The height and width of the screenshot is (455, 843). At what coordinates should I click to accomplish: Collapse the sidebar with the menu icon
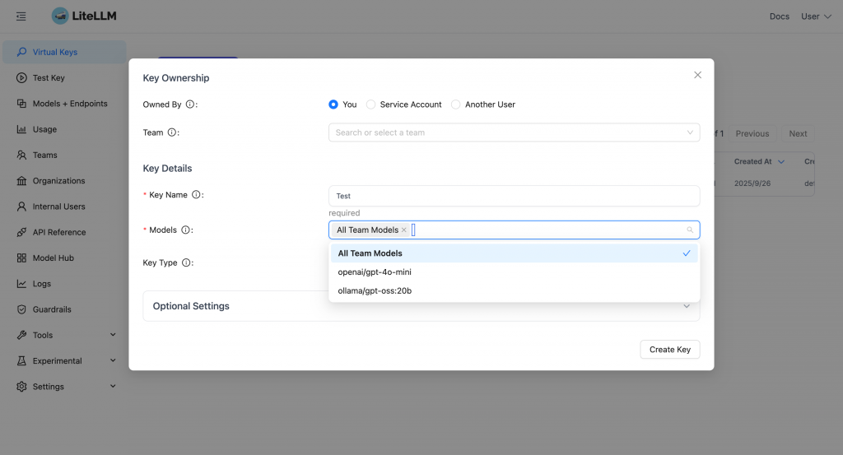21,16
